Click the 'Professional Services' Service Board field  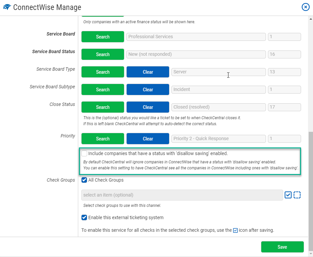[196, 37]
